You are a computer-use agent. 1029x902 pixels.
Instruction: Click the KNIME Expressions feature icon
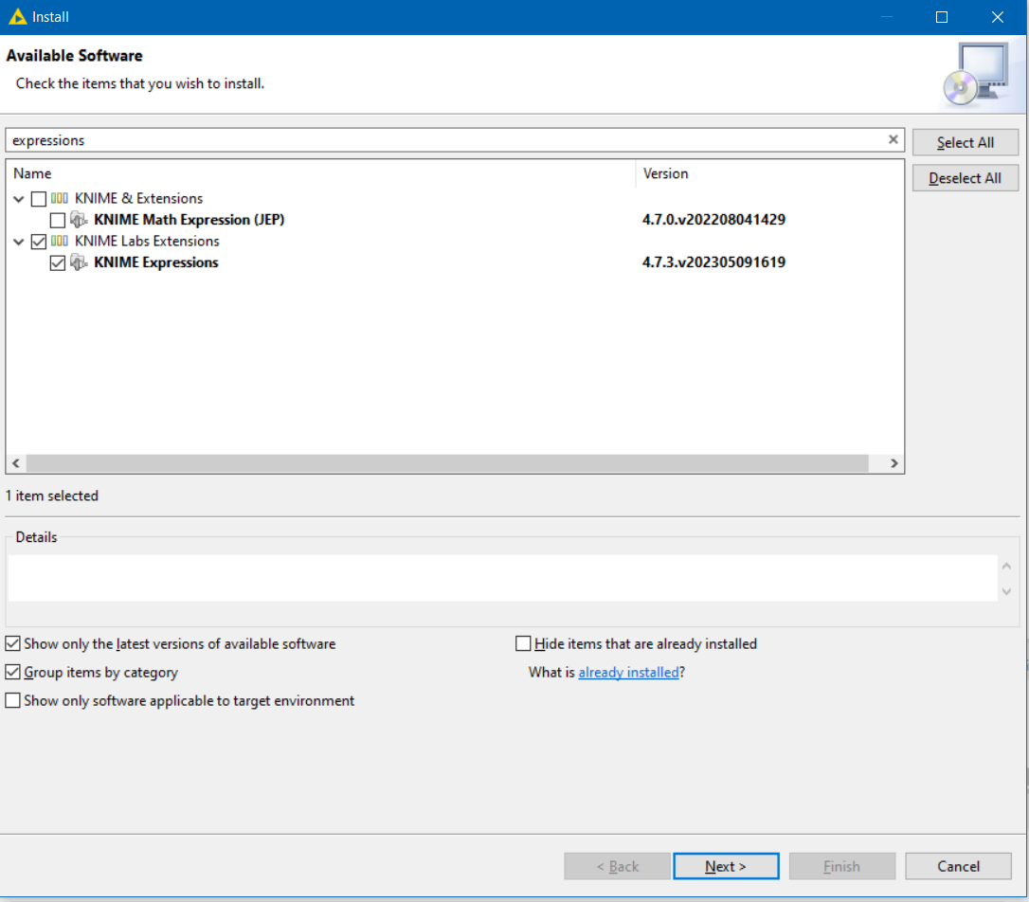coord(79,262)
